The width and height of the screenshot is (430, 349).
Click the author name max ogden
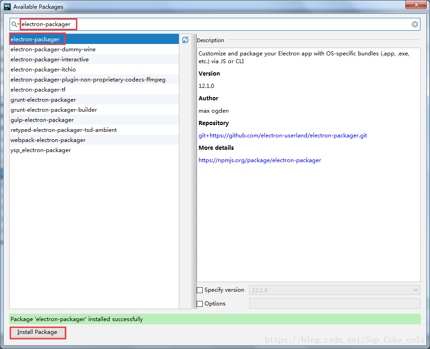click(214, 111)
